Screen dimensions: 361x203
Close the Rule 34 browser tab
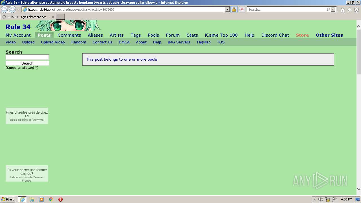53,17
